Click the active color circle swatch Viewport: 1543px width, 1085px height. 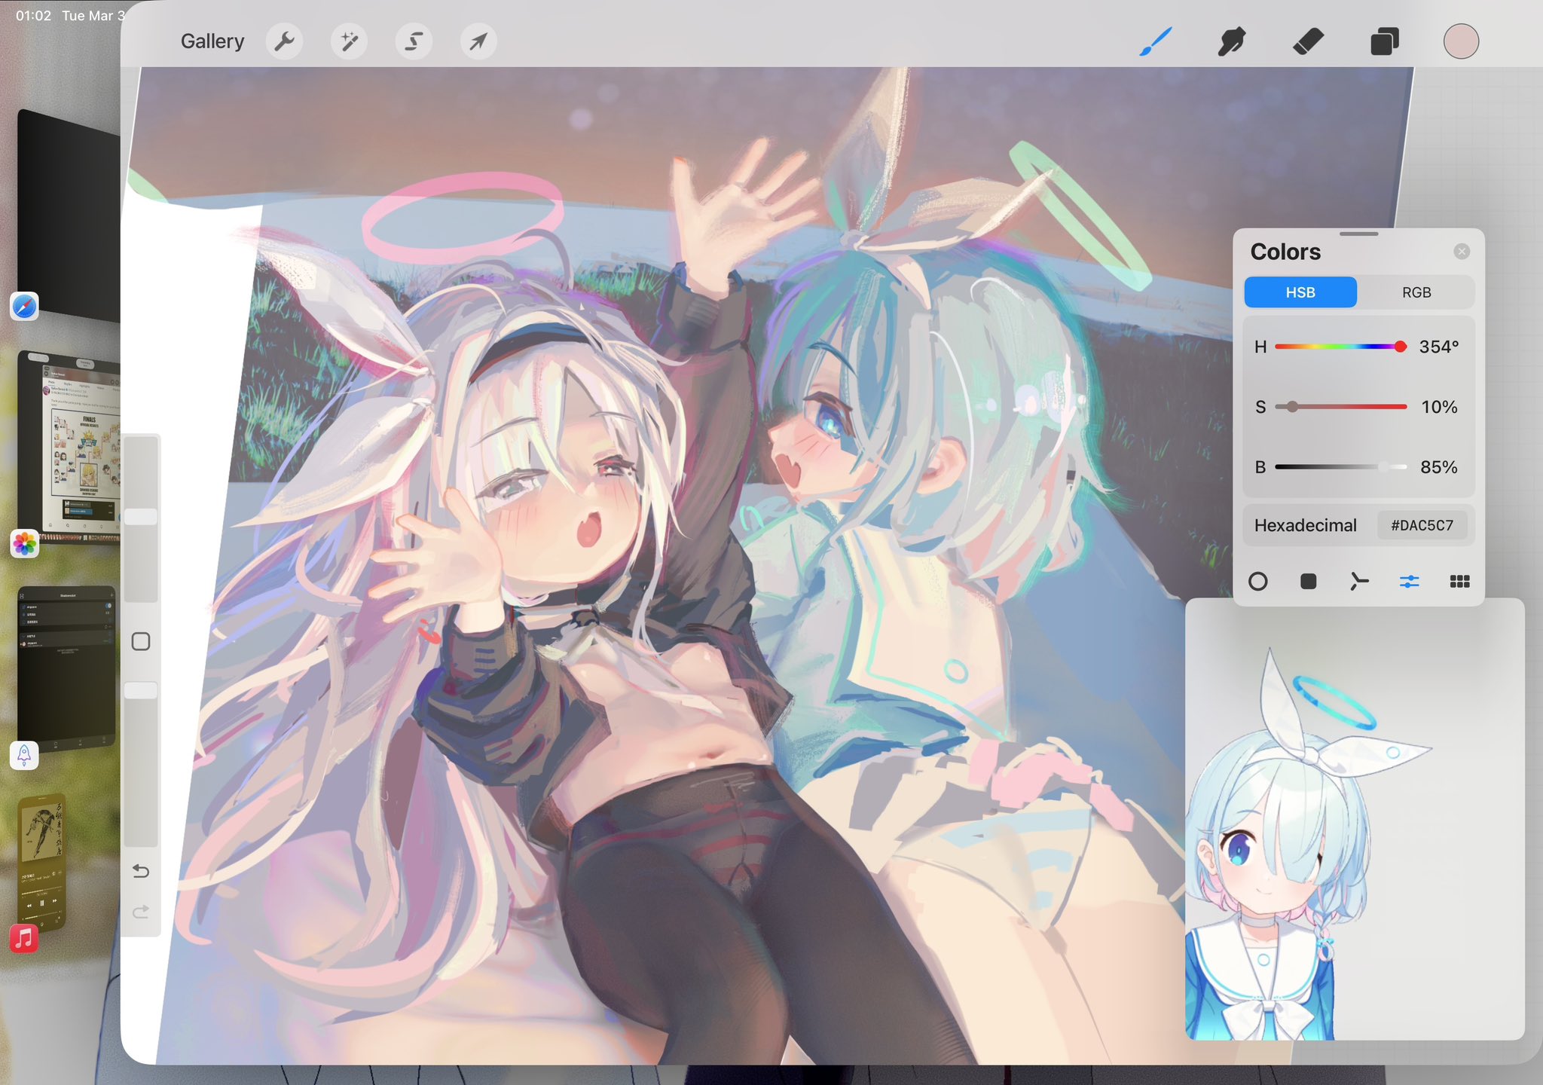[1461, 41]
